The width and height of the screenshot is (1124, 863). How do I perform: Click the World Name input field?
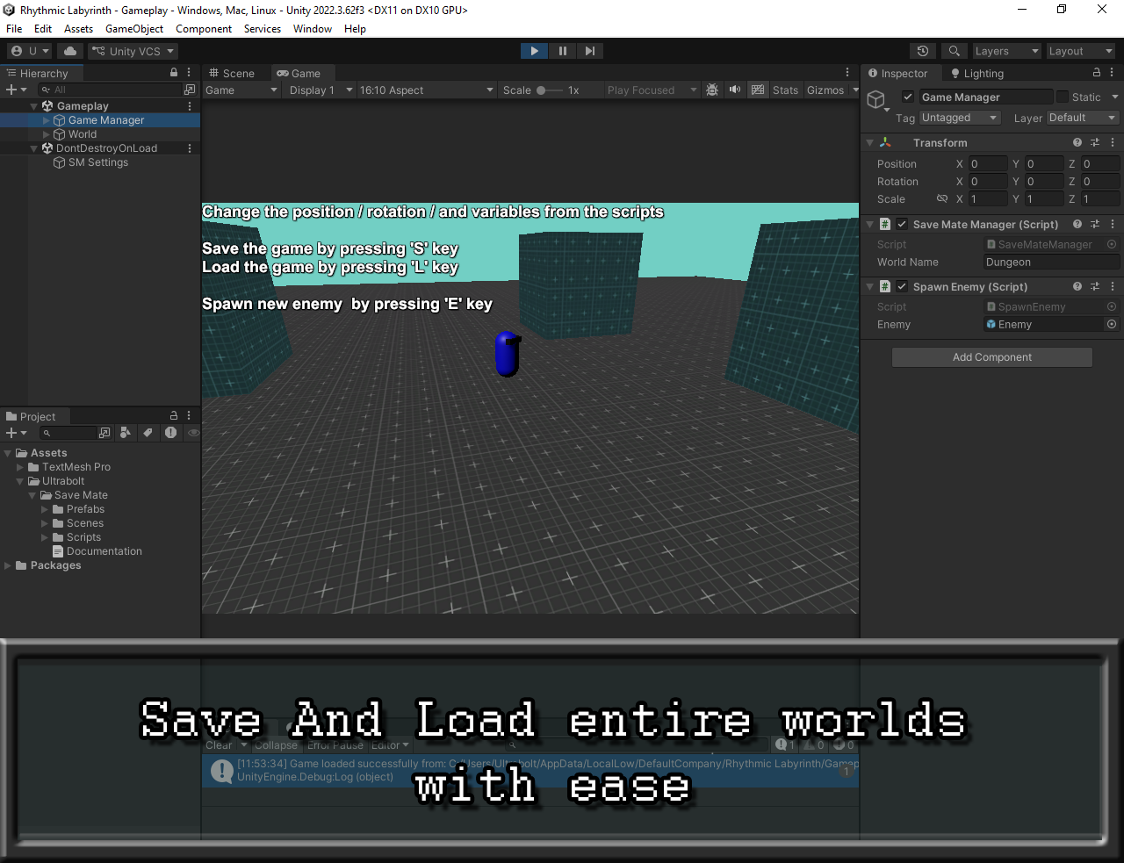(x=1052, y=262)
